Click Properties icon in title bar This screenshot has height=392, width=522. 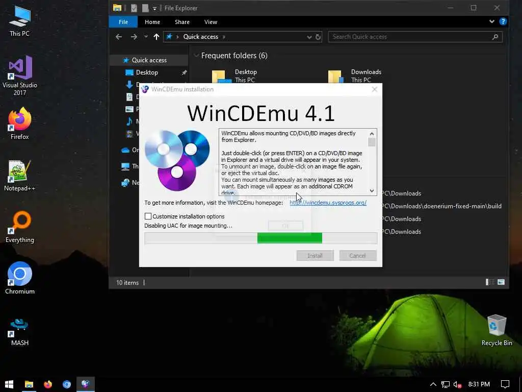(x=134, y=8)
